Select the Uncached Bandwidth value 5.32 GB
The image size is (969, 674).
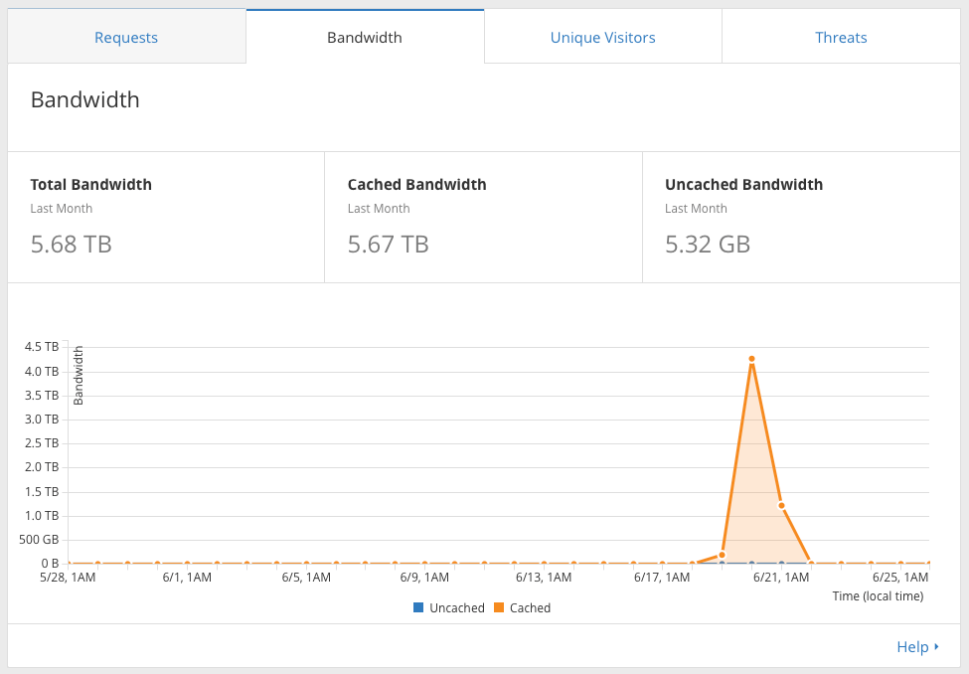click(x=708, y=245)
